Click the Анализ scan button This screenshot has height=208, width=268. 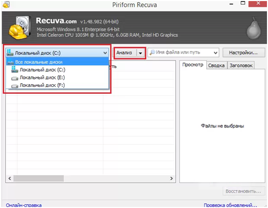tap(124, 53)
